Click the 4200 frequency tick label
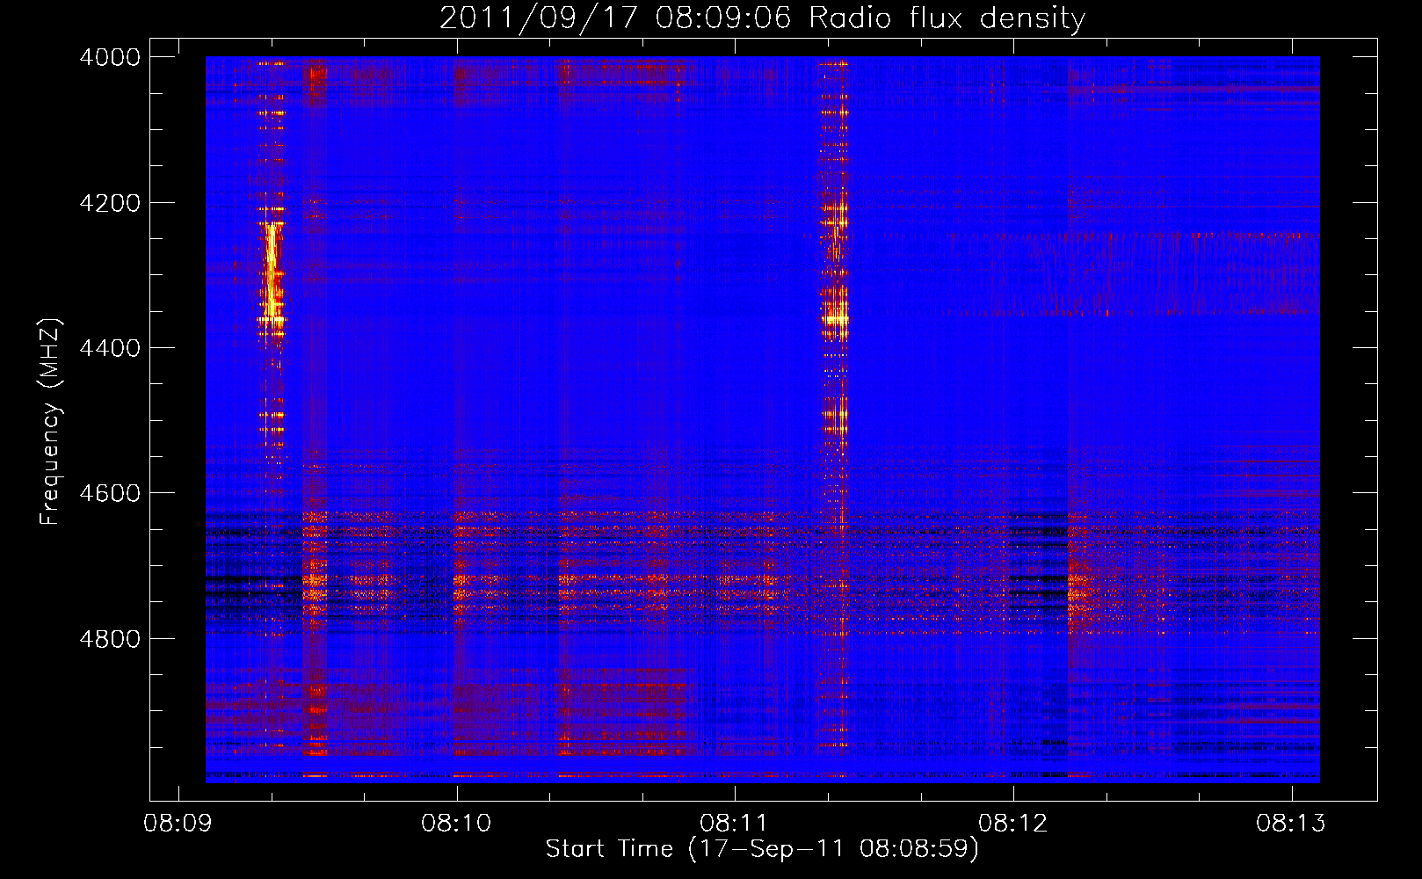Viewport: 1422px width, 879px height. pyautogui.click(x=110, y=202)
